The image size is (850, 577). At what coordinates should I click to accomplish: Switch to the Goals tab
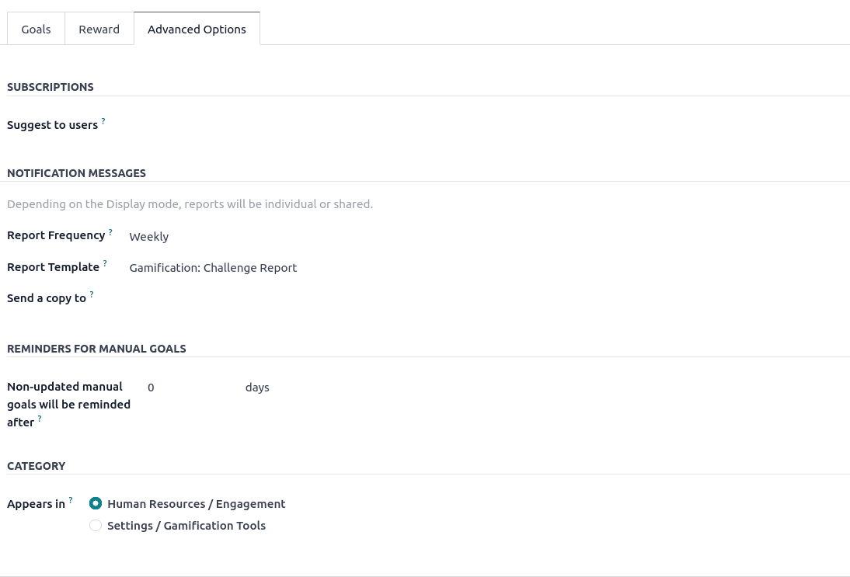pos(36,29)
